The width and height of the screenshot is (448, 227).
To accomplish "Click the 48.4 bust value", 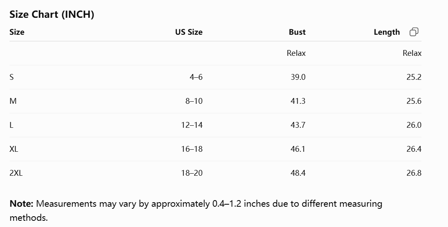I will (x=298, y=173).
